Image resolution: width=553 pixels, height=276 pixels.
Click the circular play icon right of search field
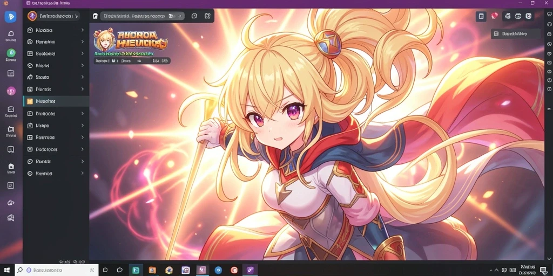tap(194, 16)
